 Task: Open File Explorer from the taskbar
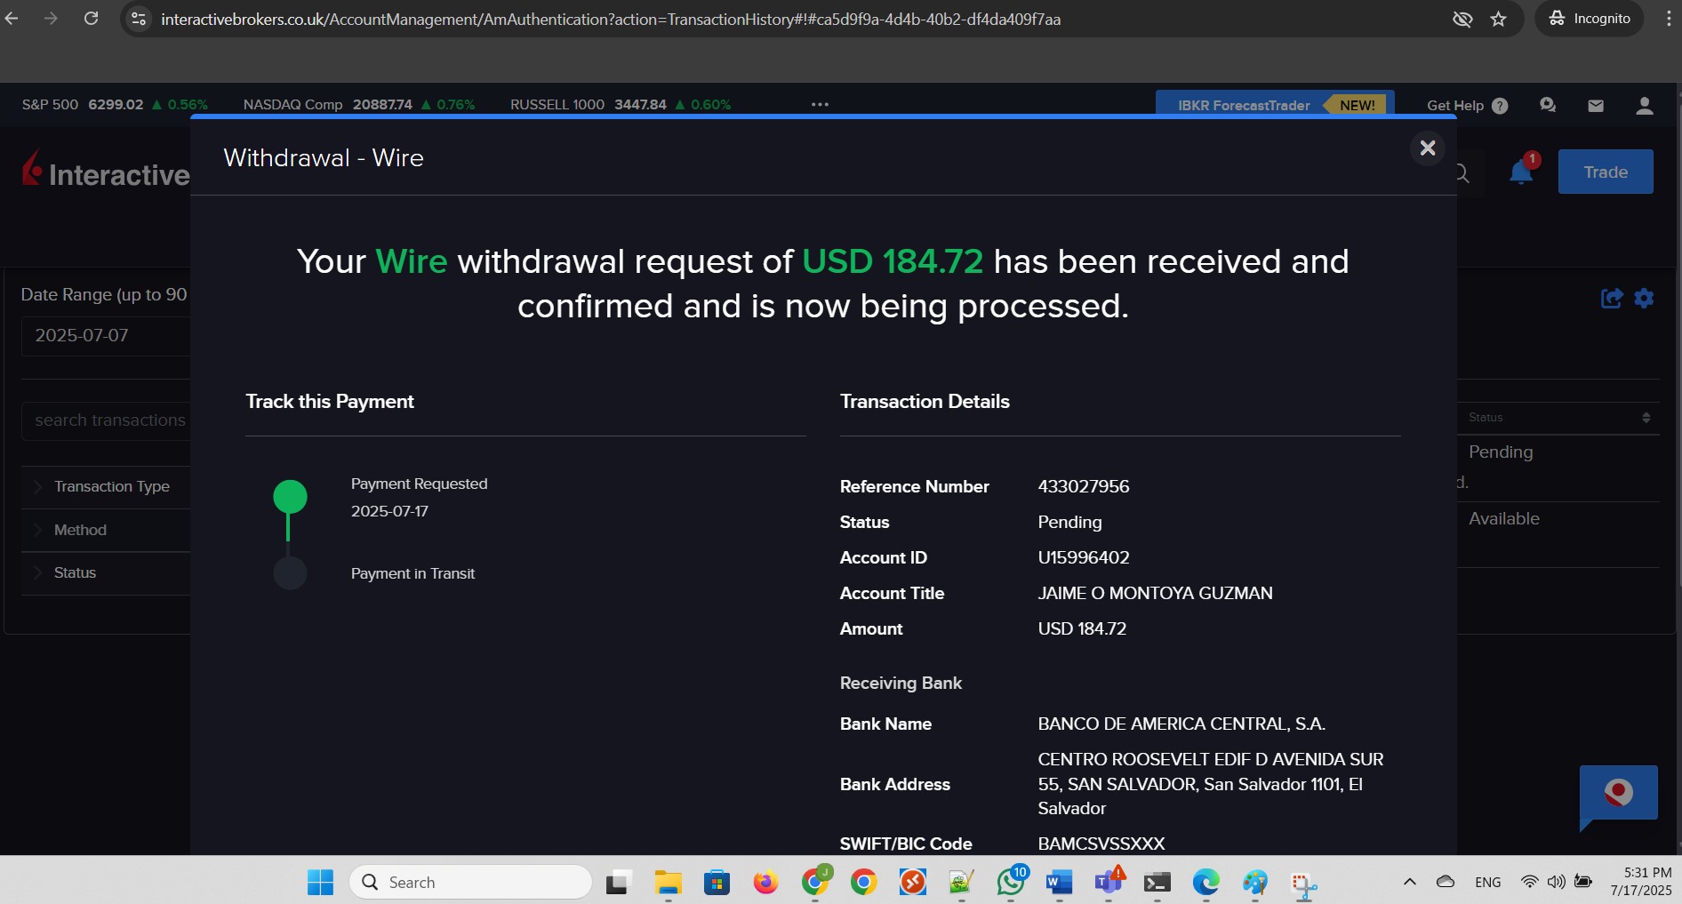[668, 882]
